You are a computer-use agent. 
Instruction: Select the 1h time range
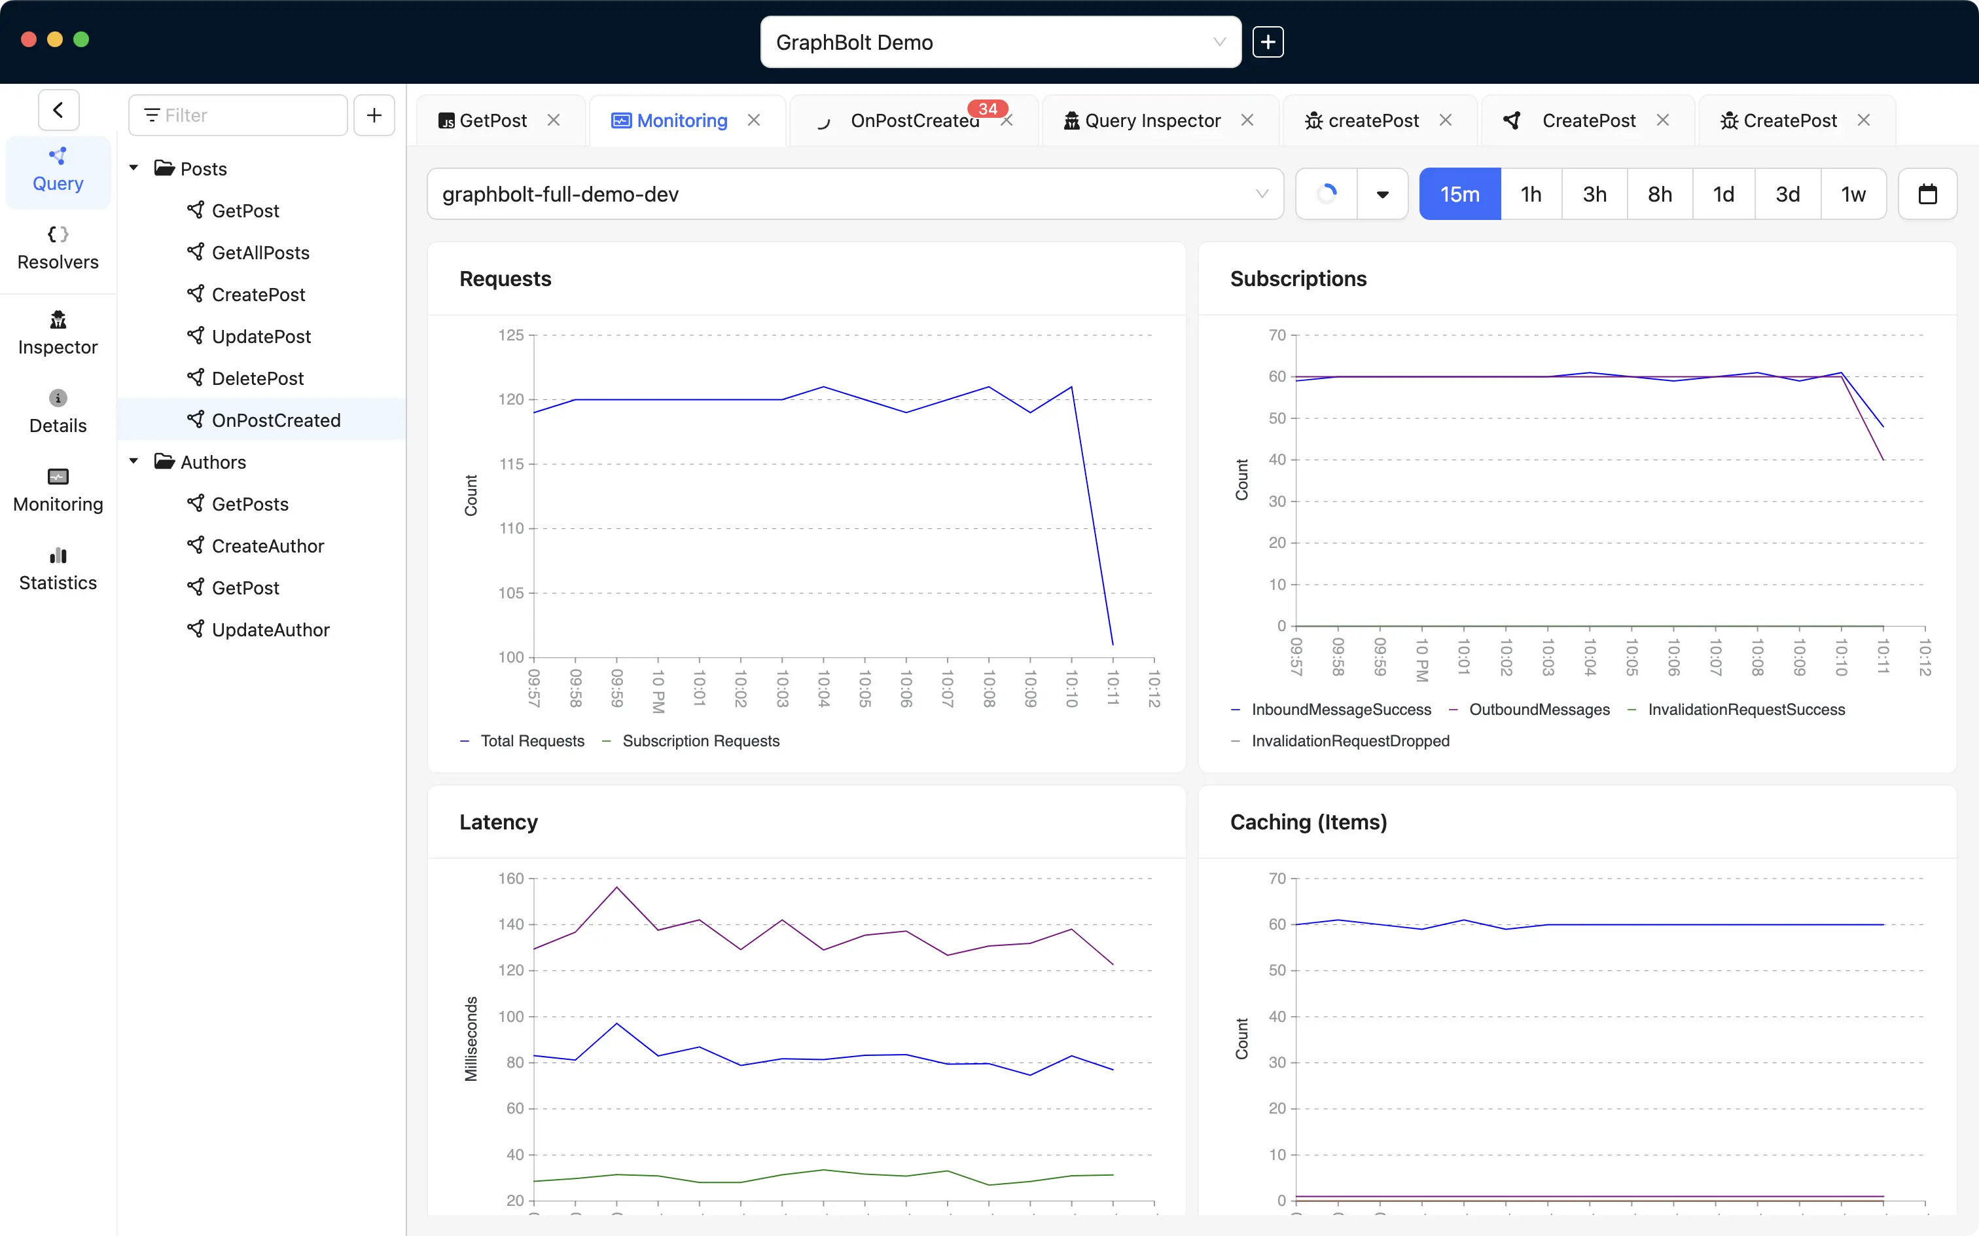click(x=1529, y=194)
